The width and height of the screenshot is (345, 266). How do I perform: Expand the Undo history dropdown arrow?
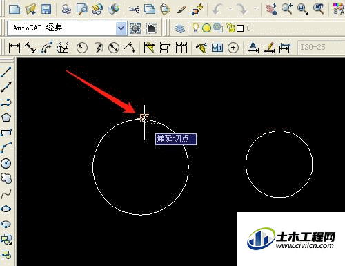(230, 9)
